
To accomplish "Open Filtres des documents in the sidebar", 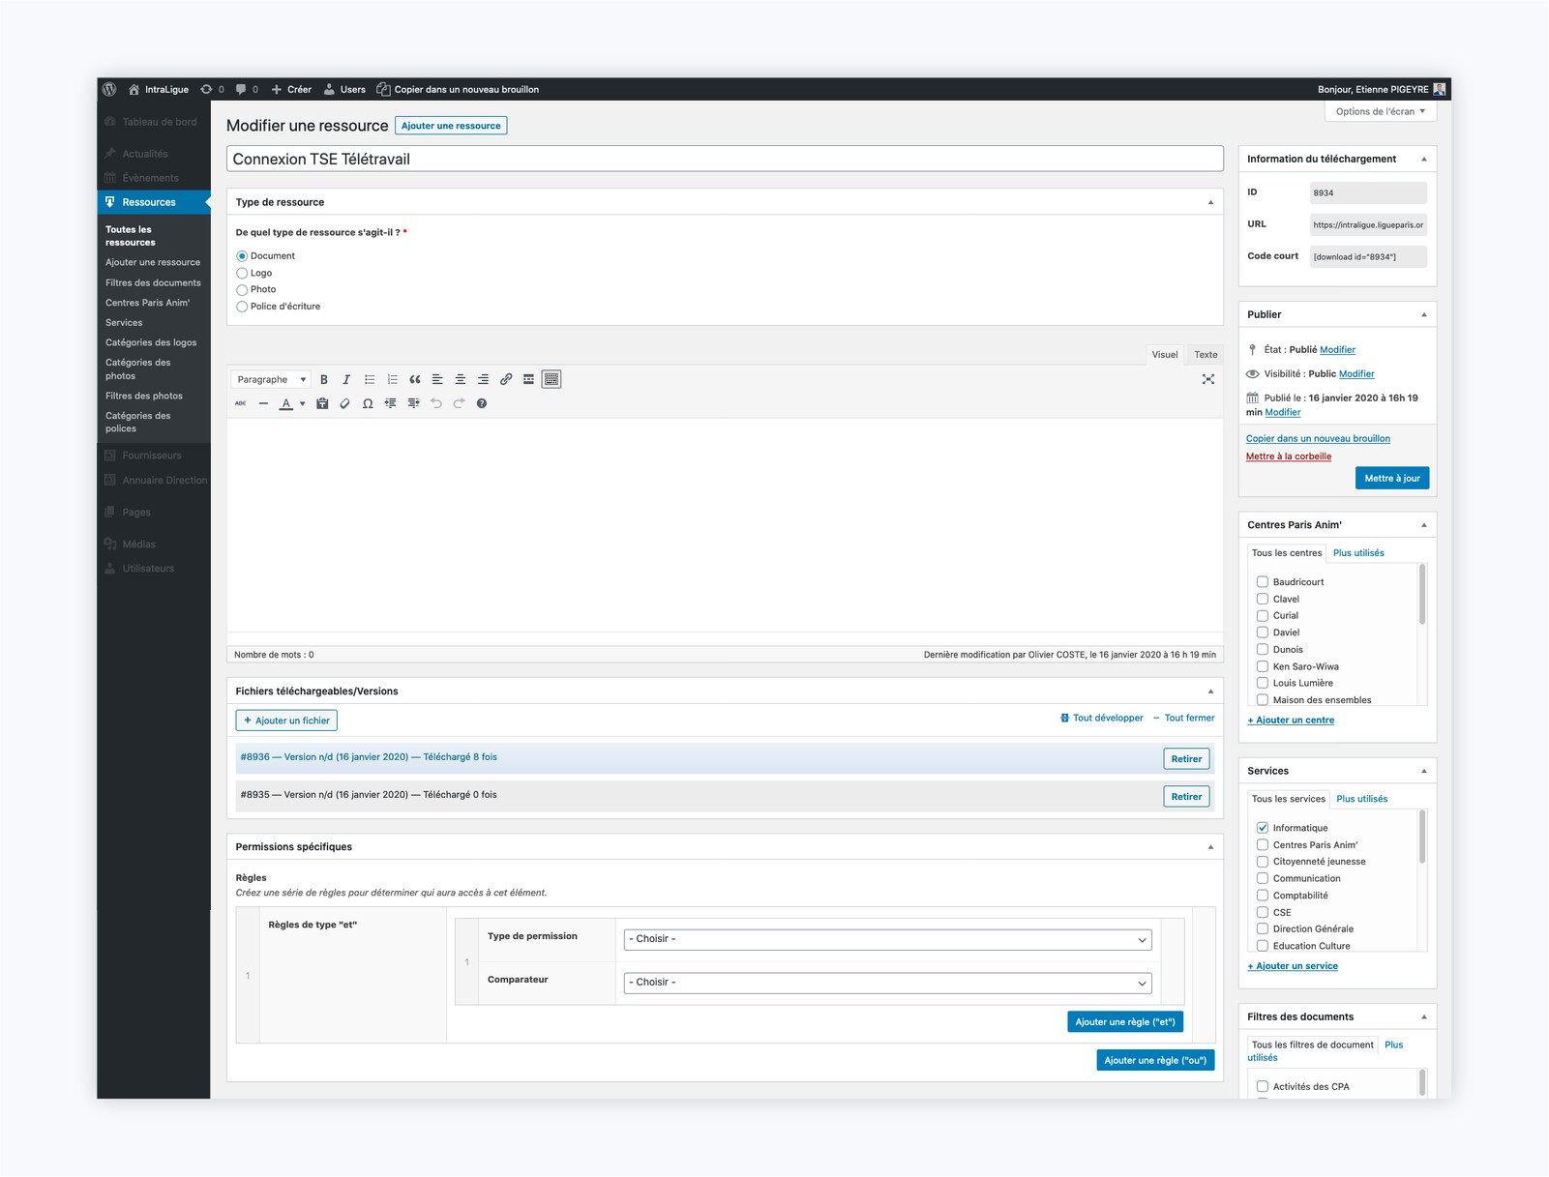I will [153, 283].
